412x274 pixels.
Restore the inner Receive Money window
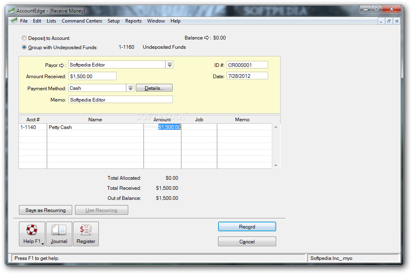click(389, 21)
